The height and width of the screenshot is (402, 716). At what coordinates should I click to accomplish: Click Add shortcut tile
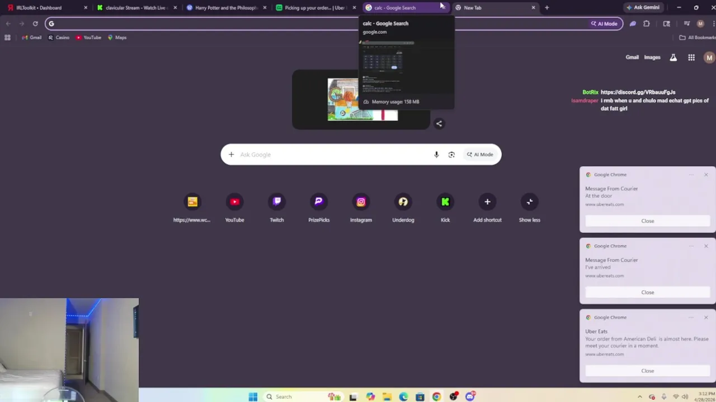[x=487, y=208]
